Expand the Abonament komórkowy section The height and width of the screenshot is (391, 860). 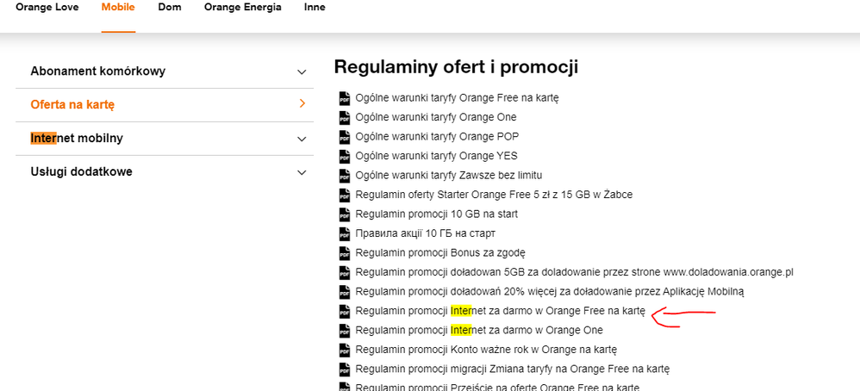[302, 71]
